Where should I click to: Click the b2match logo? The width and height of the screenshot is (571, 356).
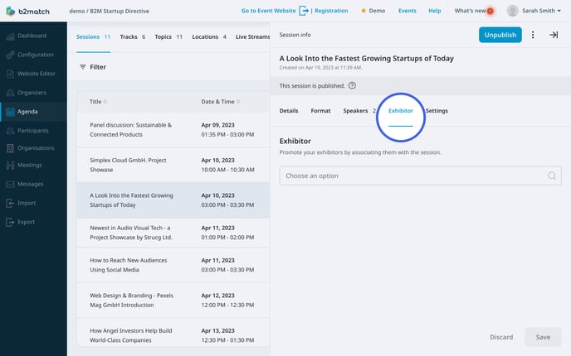coord(27,11)
